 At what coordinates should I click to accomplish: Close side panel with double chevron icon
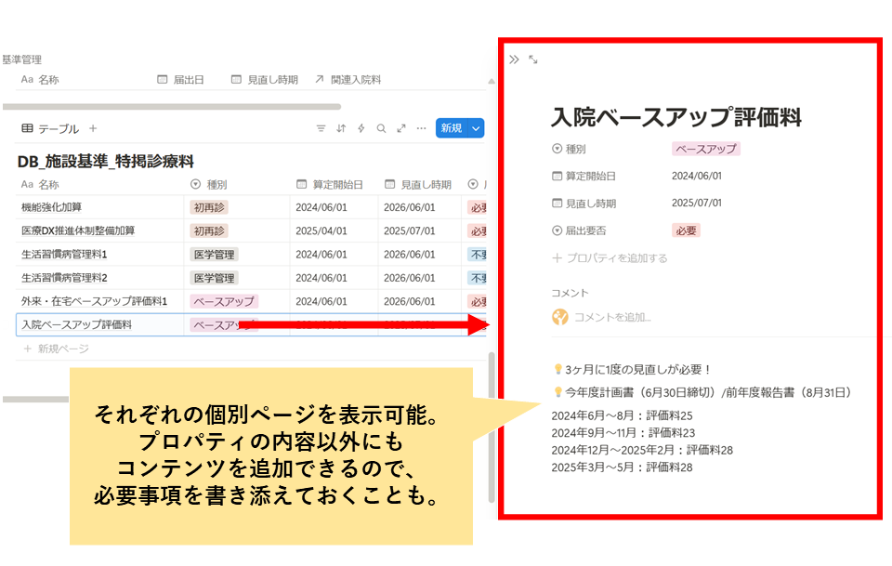point(514,59)
